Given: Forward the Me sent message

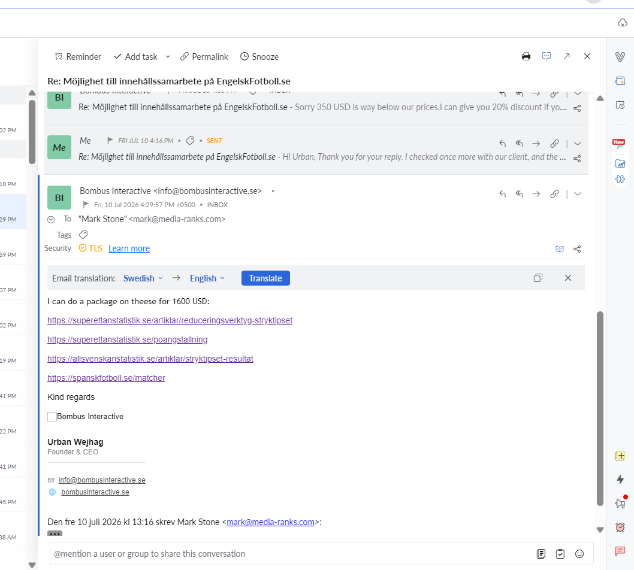Looking at the screenshot, I should 536,144.
